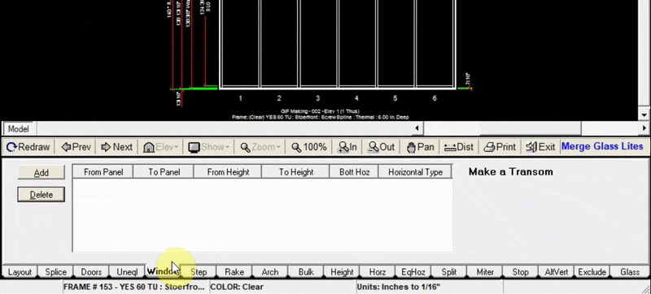Click panel number 3 in the elevation
Image resolution: width=651 pixels, height=294 pixels.
317,98
